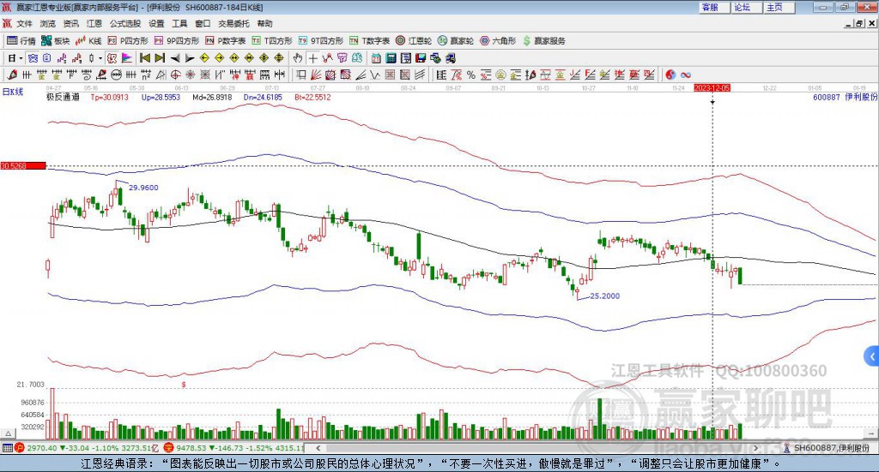Screen dimensions: 879x472
Task: Click the save floppy disk icon
Action: click(x=421, y=58)
